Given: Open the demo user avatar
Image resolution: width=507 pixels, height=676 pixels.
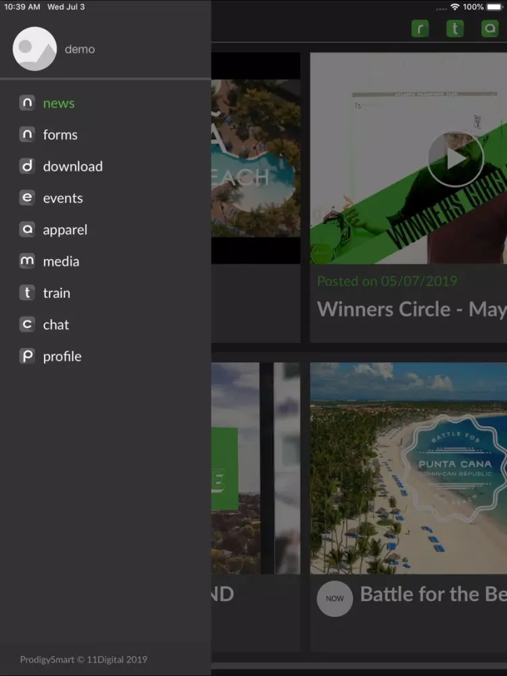Looking at the screenshot, I should (34, 49).
